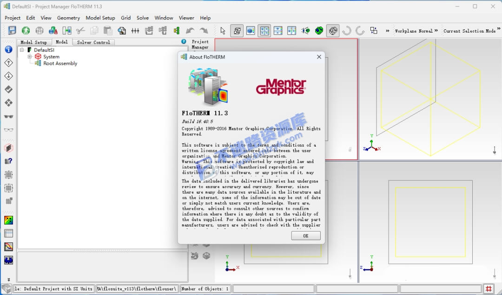Select the arrow pointer tool
This screenshot has width=502, height=295.
pos(223,30)
